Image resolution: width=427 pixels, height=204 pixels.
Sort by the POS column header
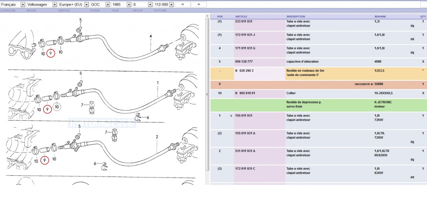pos(220,16)
